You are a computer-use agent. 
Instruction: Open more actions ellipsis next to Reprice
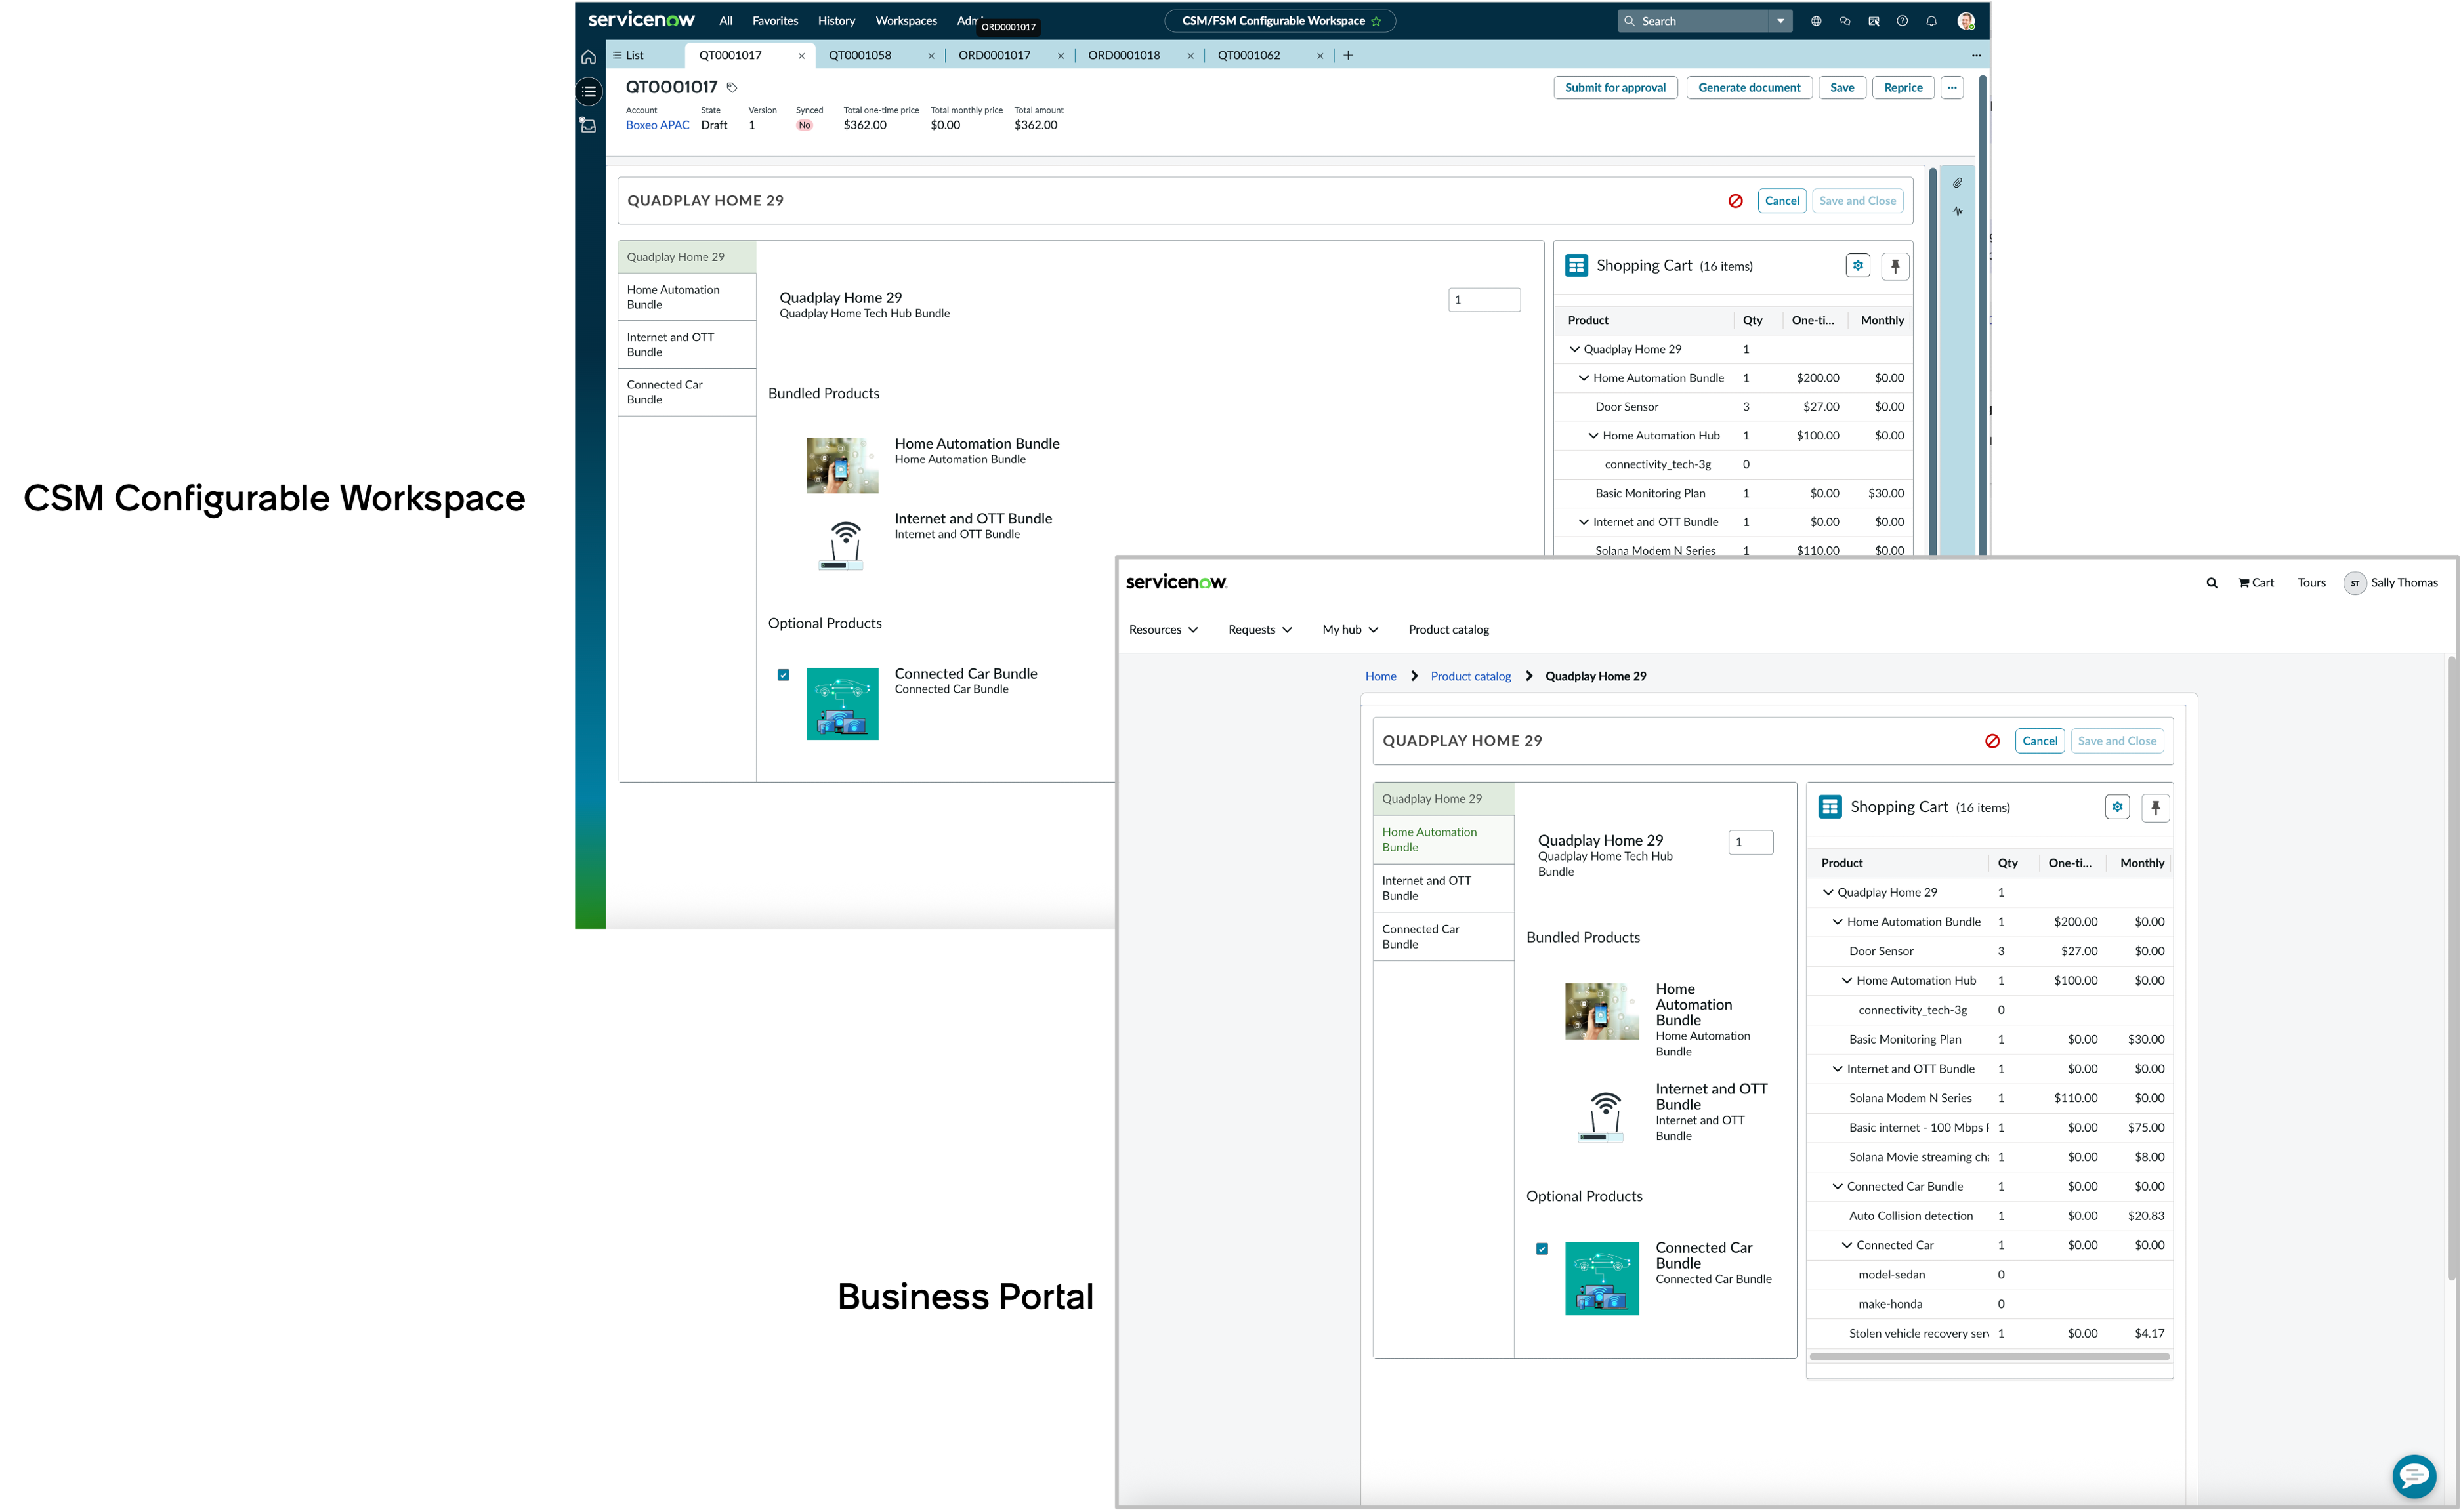point(1952,88)
